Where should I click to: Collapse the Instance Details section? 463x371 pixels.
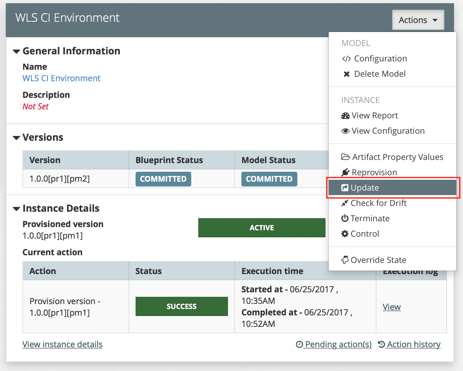click(16, 209)
